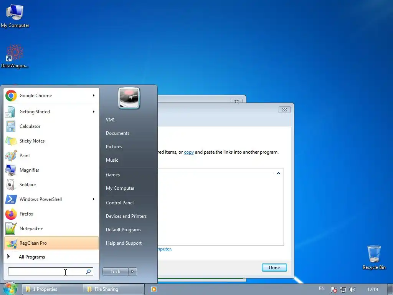Open Default Programs
The width and height of the screenshot is (393, 295).
coord(124,230)
